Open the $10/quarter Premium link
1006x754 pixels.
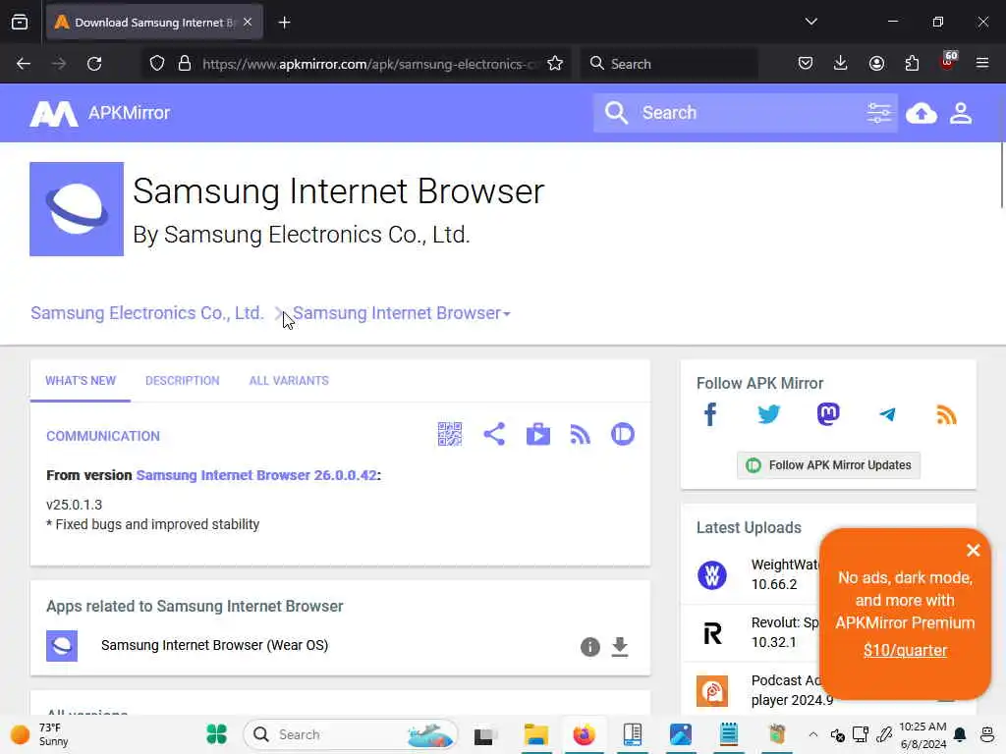905,650
